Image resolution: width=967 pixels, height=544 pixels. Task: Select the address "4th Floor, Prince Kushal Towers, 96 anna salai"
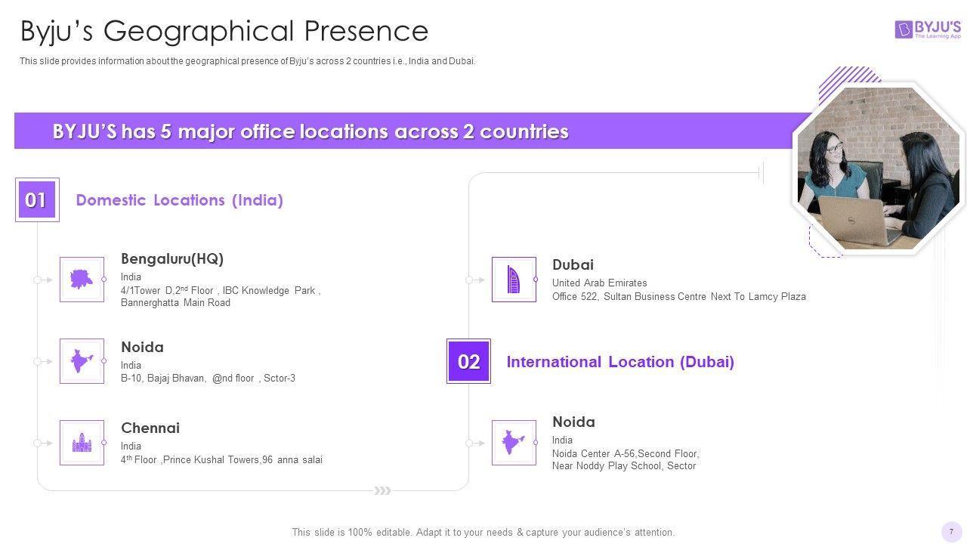221,459
